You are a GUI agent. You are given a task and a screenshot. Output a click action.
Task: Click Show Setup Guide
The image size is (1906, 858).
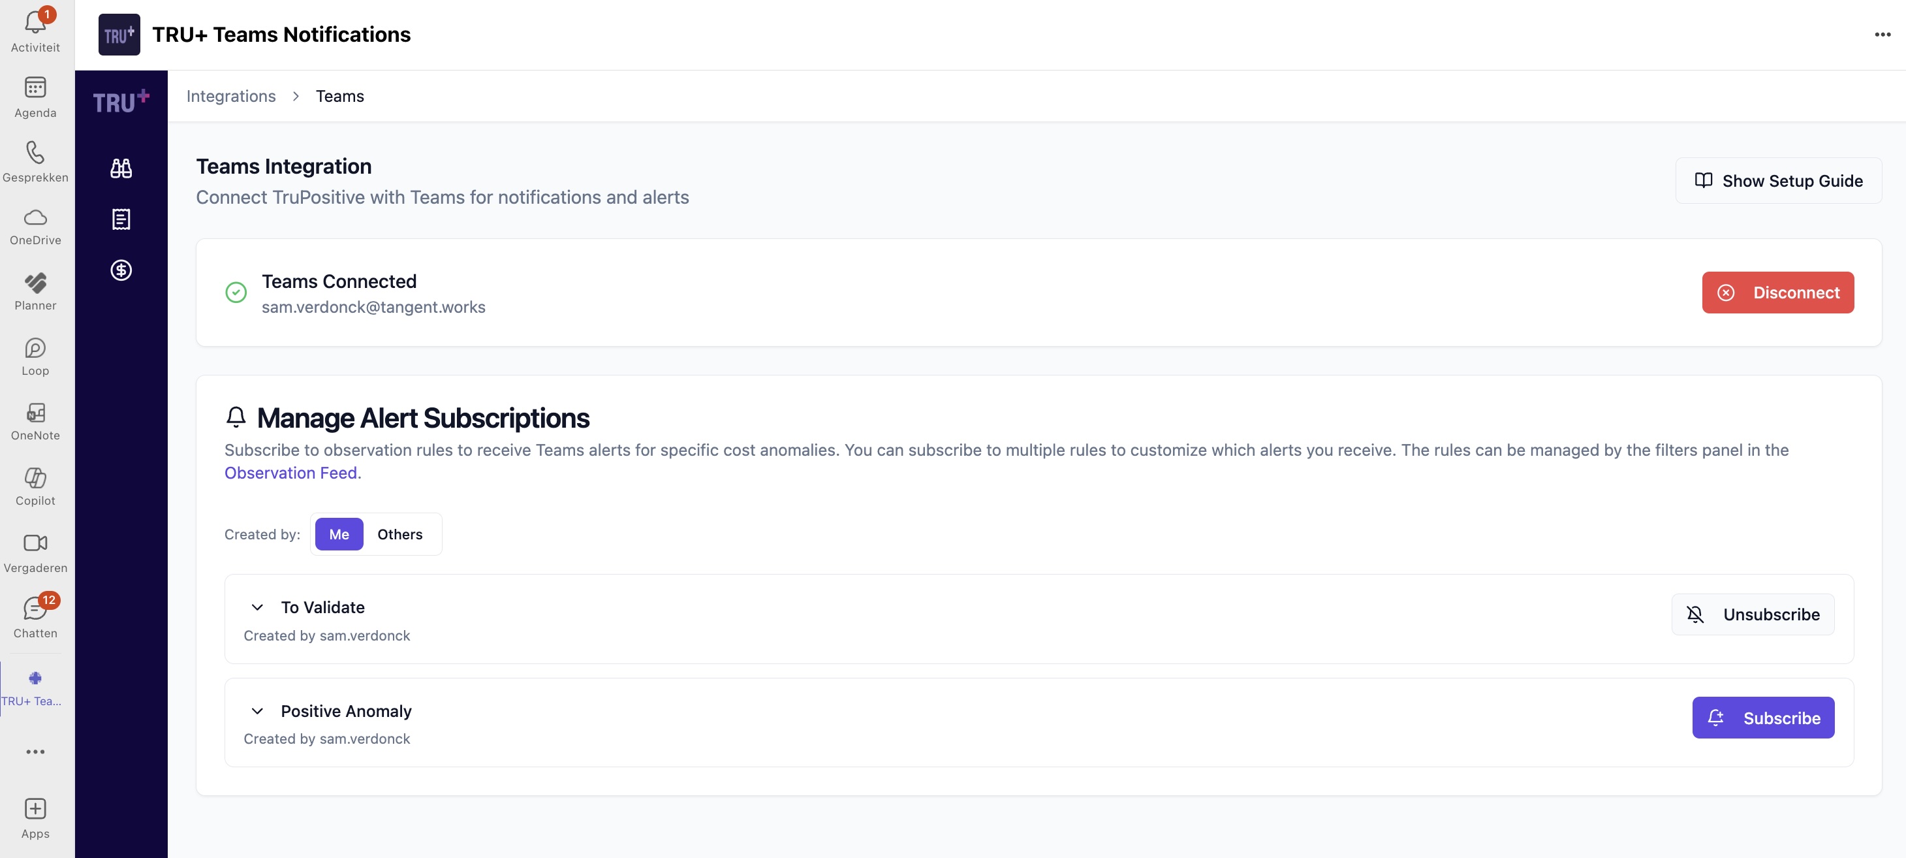click(x=1778, y=181)
